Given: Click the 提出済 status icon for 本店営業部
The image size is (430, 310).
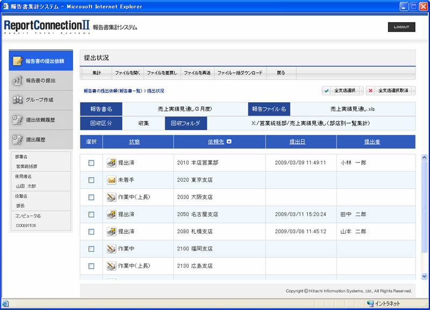Looking at the screenshot, I should (111, 163).
